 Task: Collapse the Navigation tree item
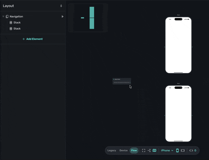coord(3,17)
